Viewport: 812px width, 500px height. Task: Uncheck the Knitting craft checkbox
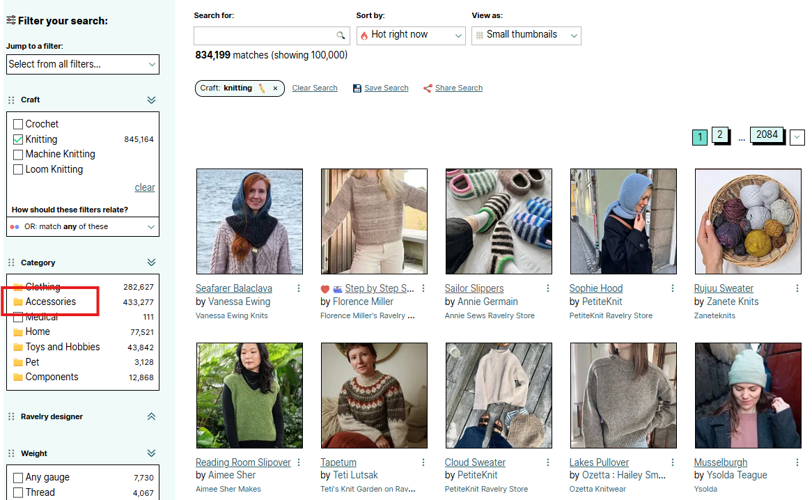(x=19, y=139)
